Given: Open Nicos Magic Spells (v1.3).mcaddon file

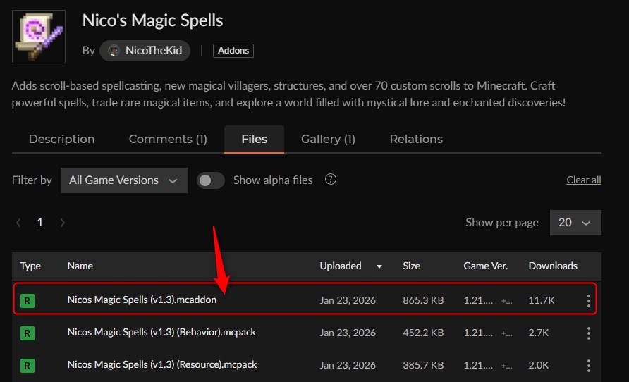Looking at the screenshot, I should click(142, 300).
